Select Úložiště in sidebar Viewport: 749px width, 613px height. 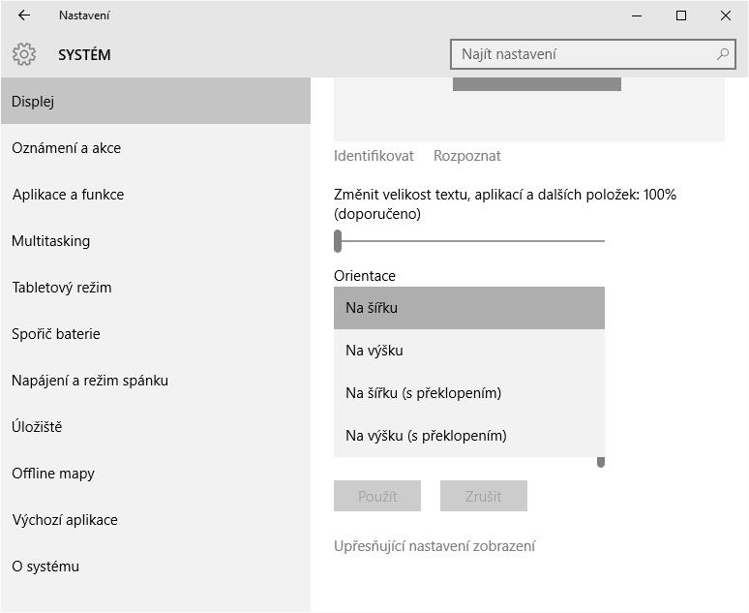coord(37,427)
